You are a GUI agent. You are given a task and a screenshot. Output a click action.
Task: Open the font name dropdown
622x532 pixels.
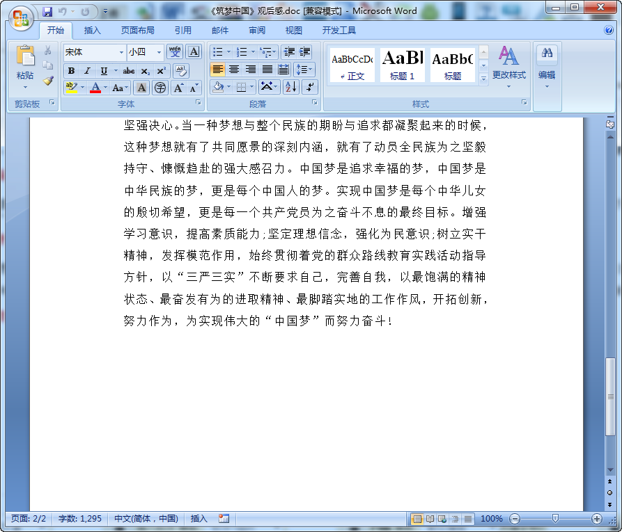pyautogui.click(x=121, y=53)
